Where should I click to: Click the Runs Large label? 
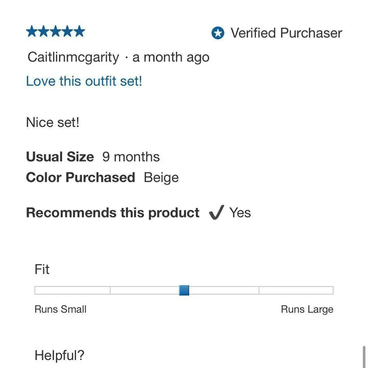point(307,309)
